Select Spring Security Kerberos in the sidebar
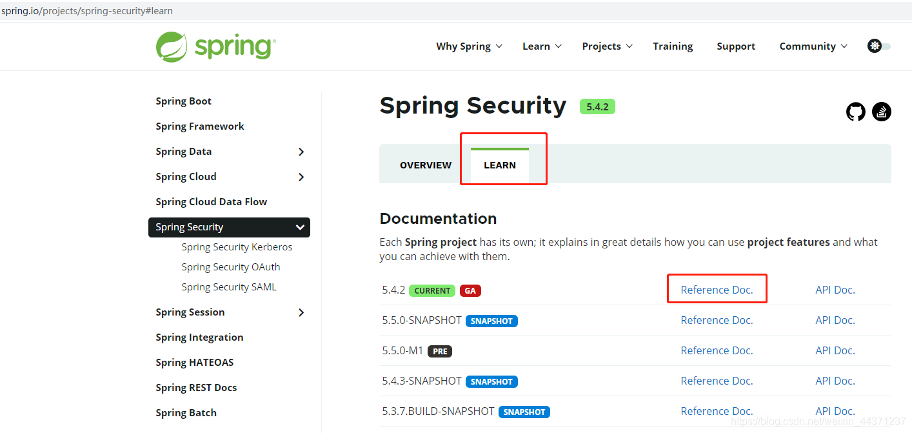The height and width of the screenshot is (433, 912). click(x=237, y=247)
